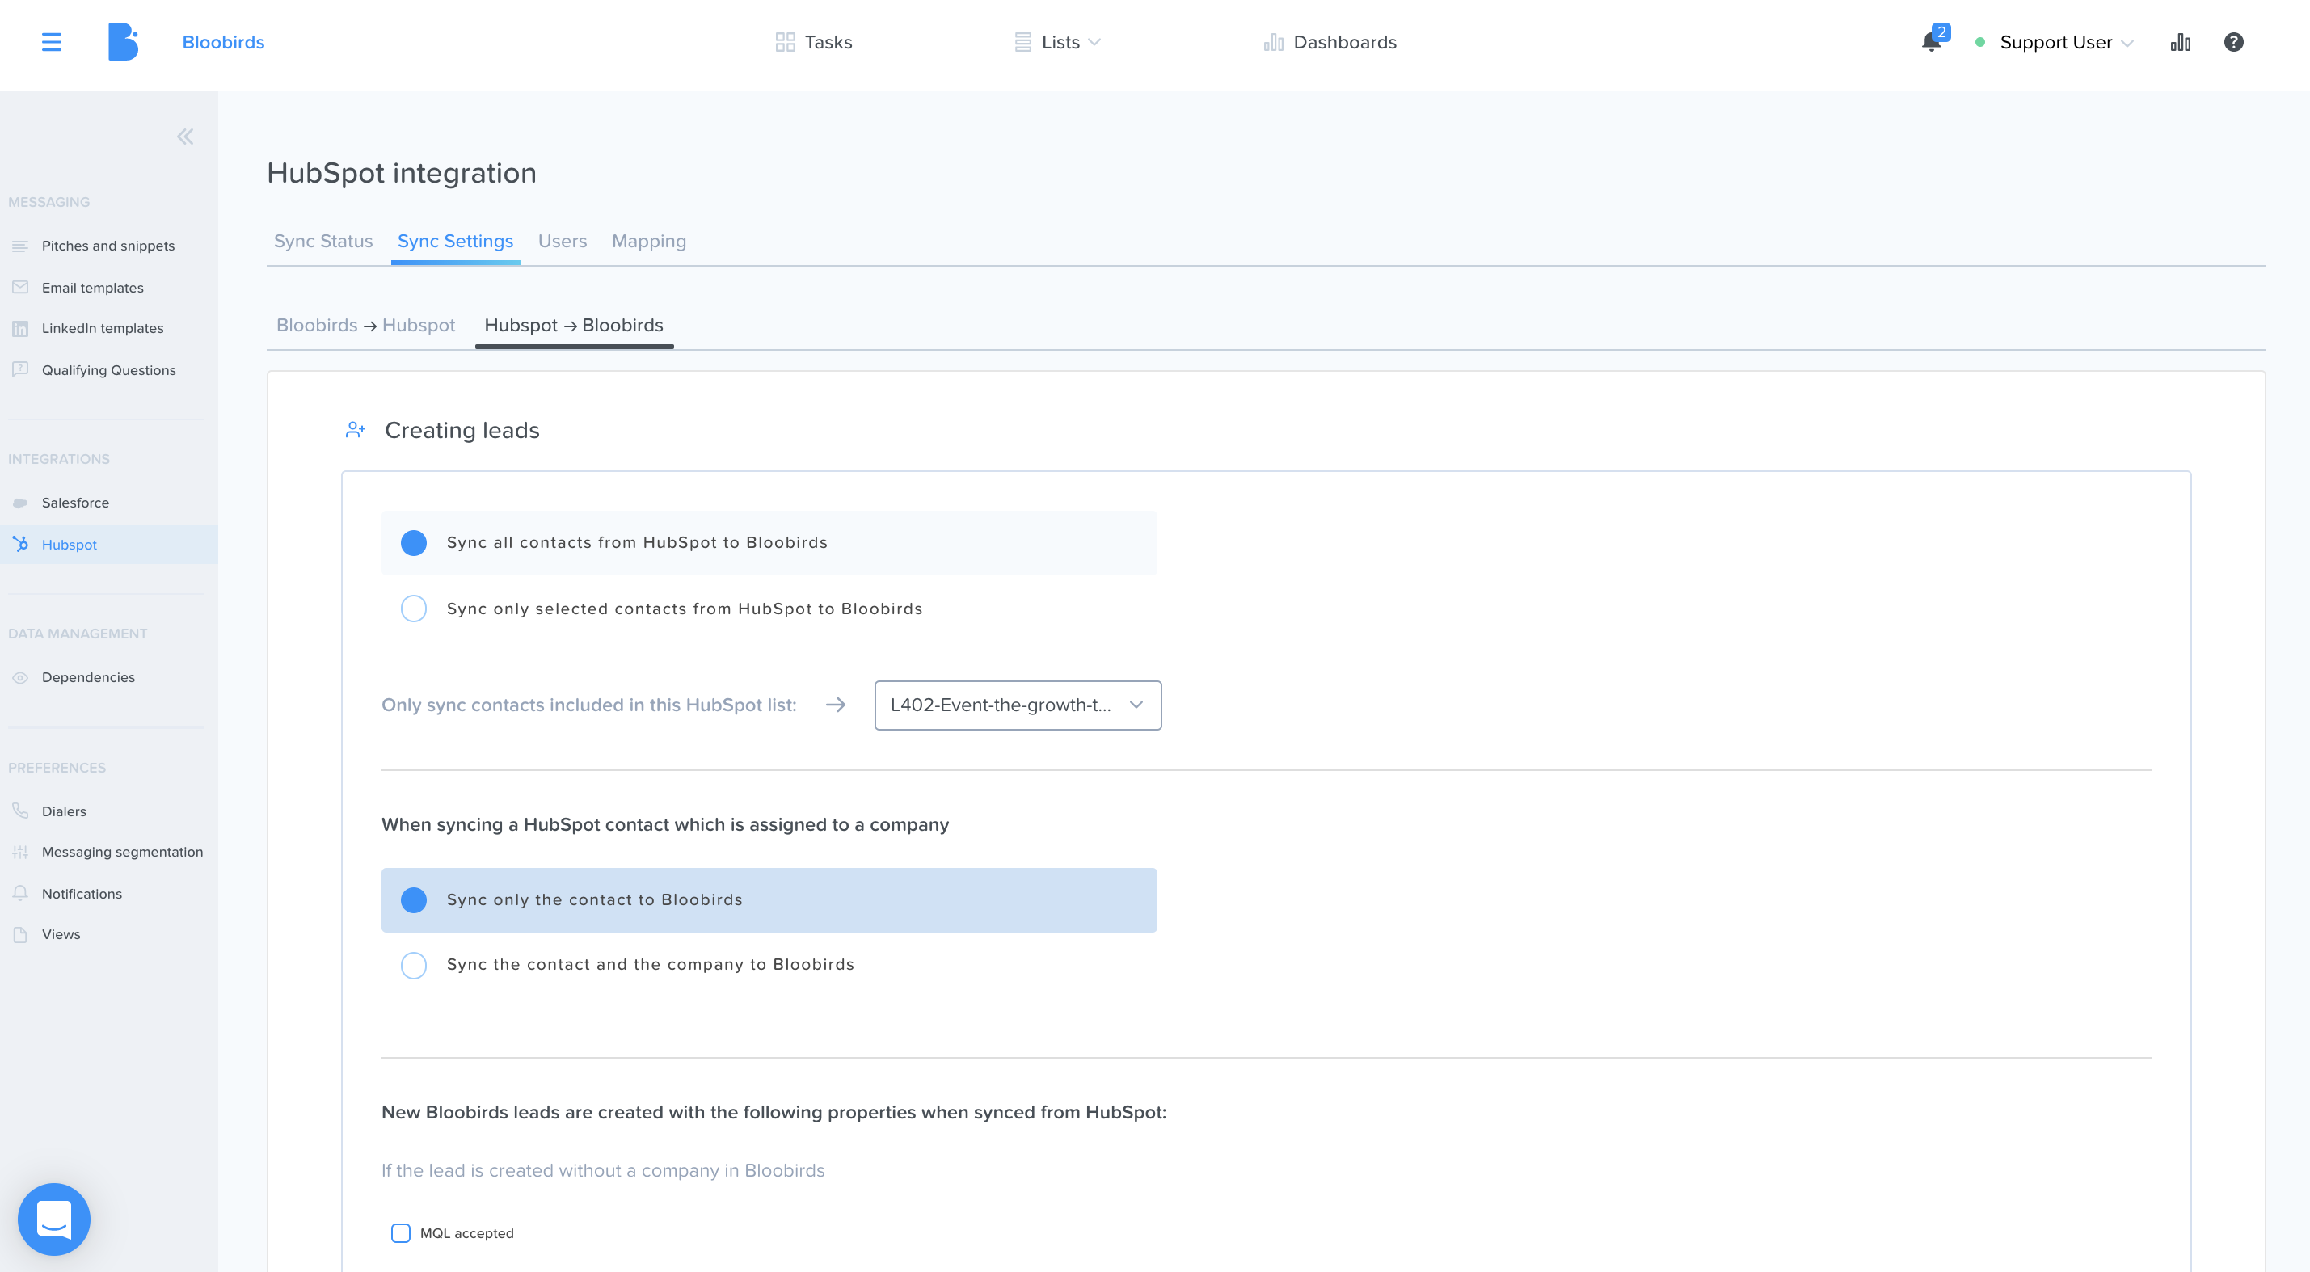This screenshot has height=1272, width=2310.
Task: Expand the Support User menu
Action: click(x=2066, y=42)
